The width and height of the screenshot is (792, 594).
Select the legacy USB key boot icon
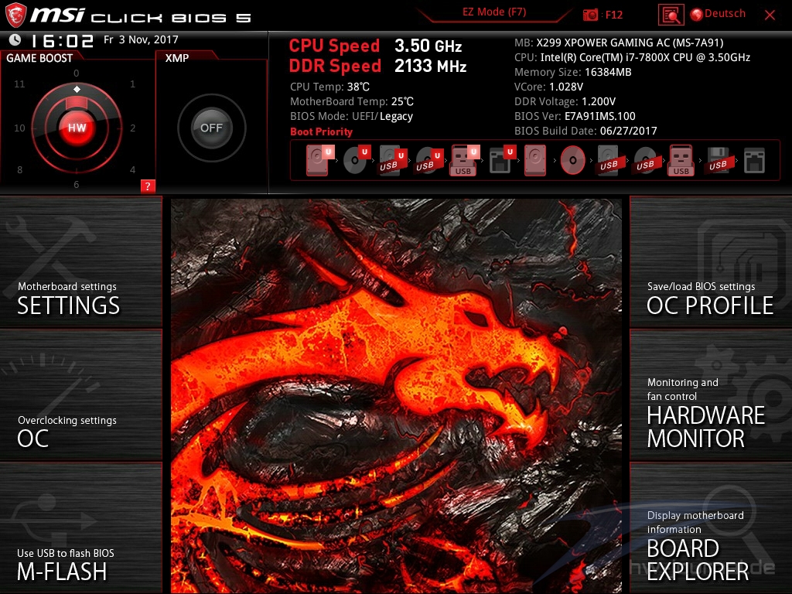[x=681, y=161]
